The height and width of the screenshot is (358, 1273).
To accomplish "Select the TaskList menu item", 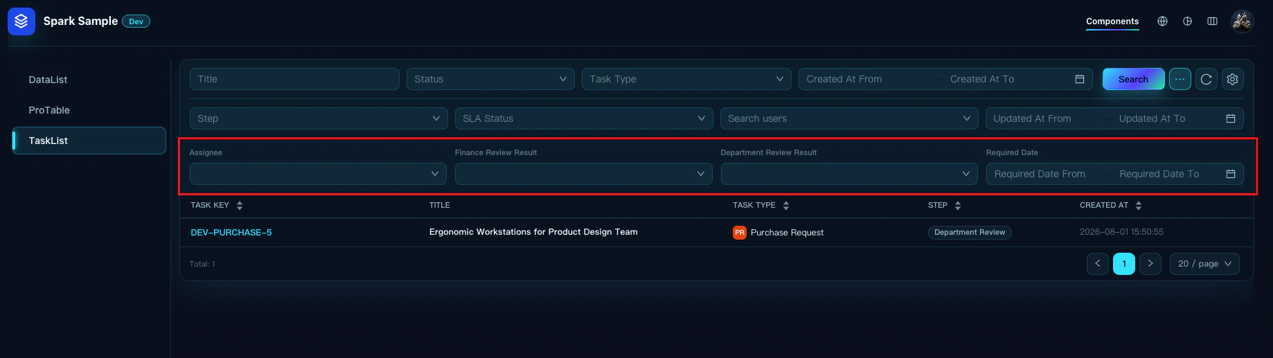I will (89, 141).
